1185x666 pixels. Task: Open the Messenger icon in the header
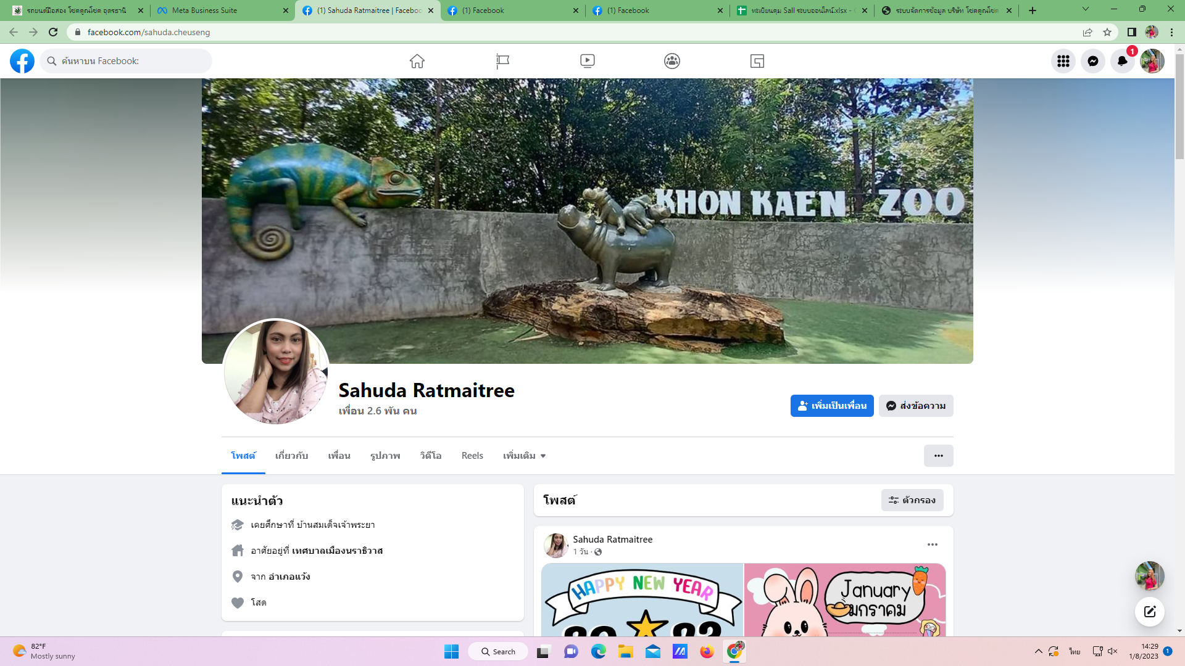point(1092,61)
